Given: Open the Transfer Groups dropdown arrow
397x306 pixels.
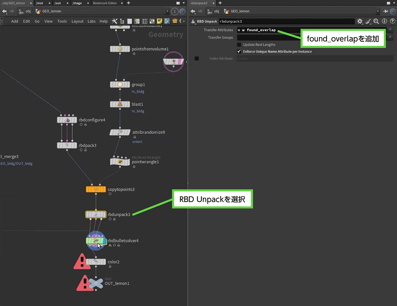Looking at the screenshot, I should point(390,37).
